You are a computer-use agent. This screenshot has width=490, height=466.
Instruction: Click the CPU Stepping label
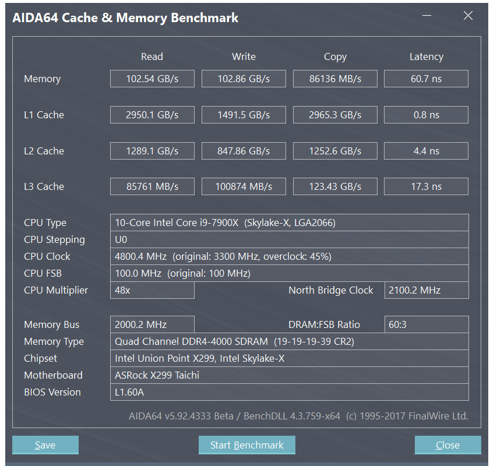(54, 240)
